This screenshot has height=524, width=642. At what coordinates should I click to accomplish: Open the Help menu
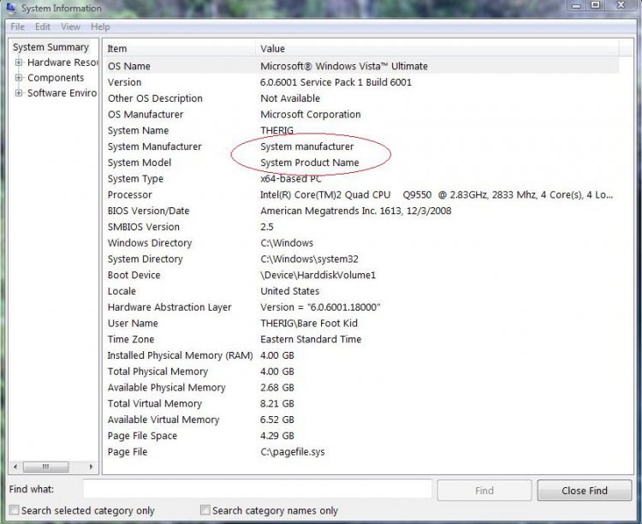[100, 27]
